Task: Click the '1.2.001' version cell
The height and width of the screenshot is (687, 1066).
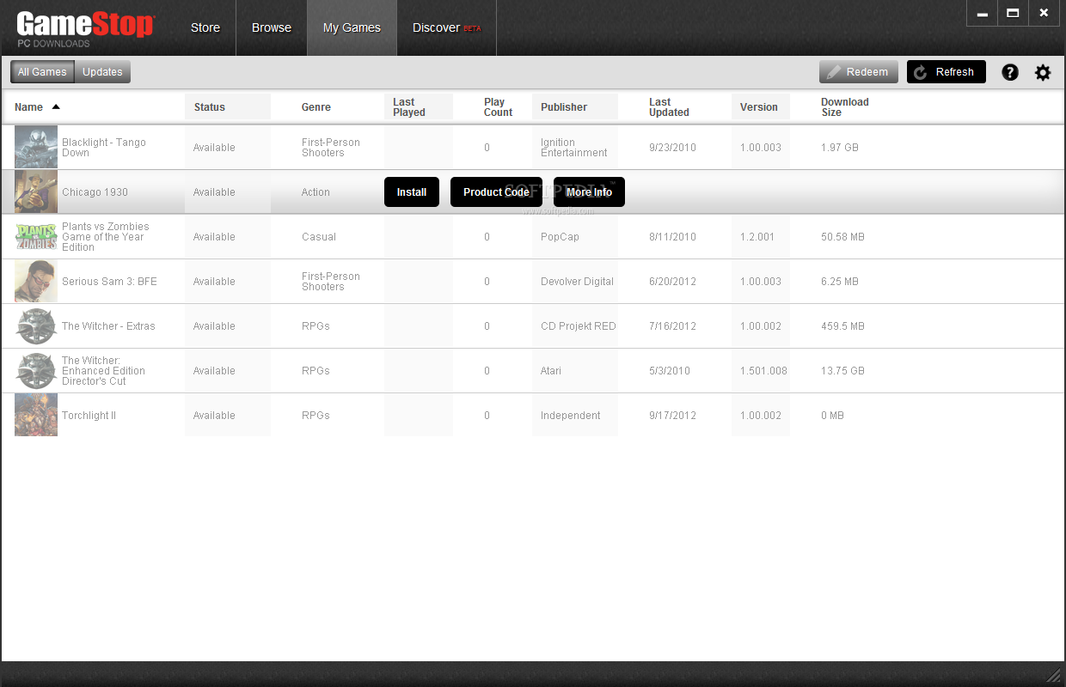Action: (758, 237)
